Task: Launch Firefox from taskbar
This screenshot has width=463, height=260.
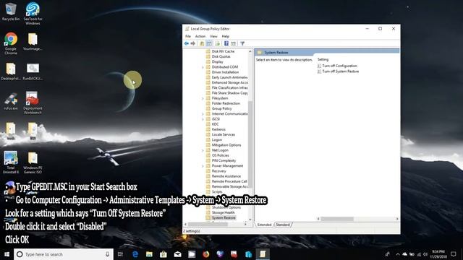Action: pyautogui.click(x=205, y=254)
